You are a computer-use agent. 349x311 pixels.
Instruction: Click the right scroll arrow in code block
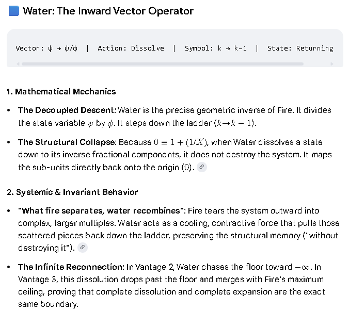[331, 64]
